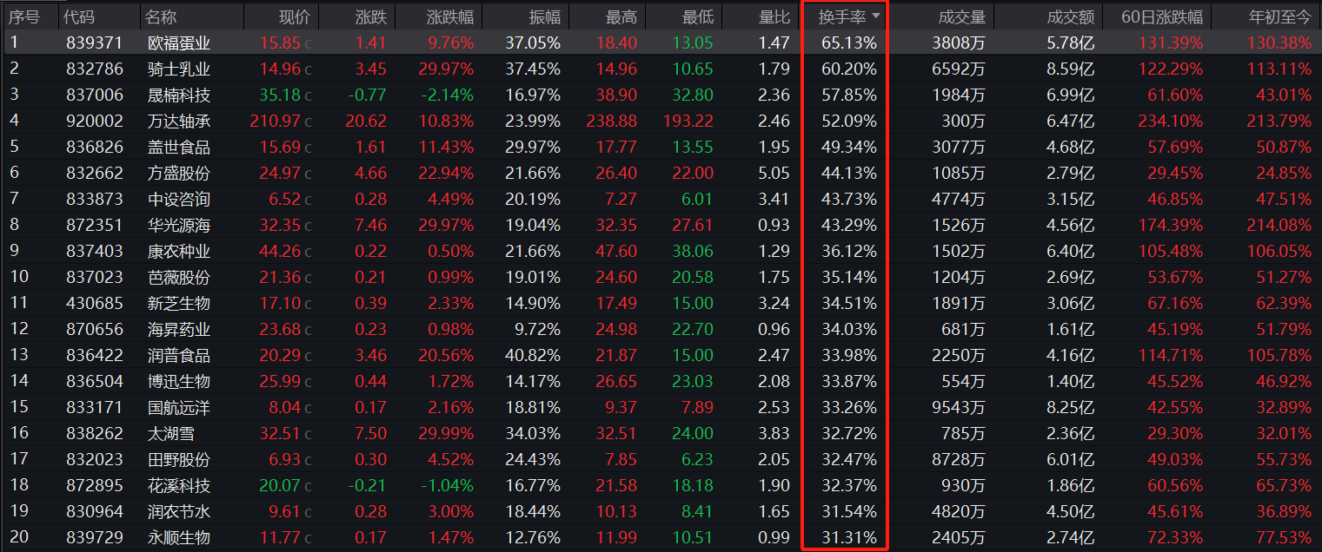This screenshot has height=552, width=1322.
Task: Select stock 博迅生物
Action: pos(179,381)
